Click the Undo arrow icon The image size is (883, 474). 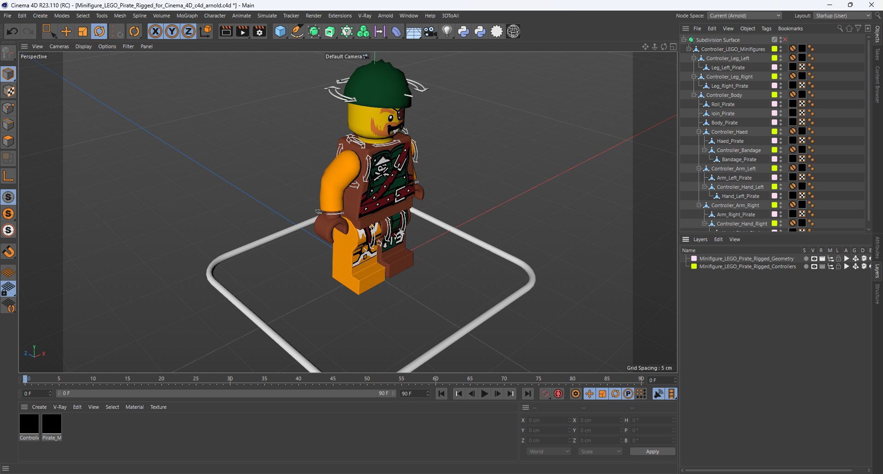[x=12, y=31]
